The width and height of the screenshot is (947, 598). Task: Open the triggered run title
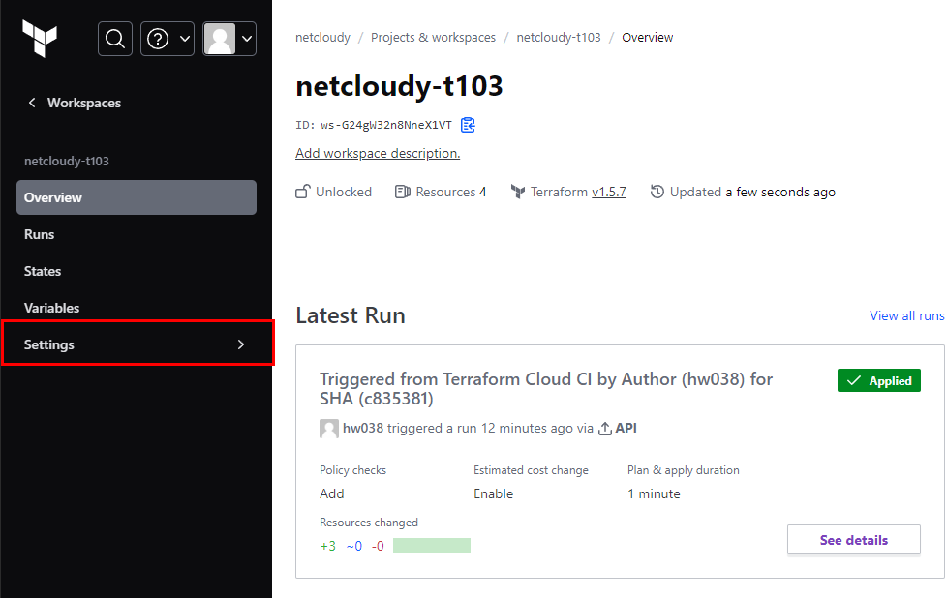pyautogui.click(x=545, y=389)
